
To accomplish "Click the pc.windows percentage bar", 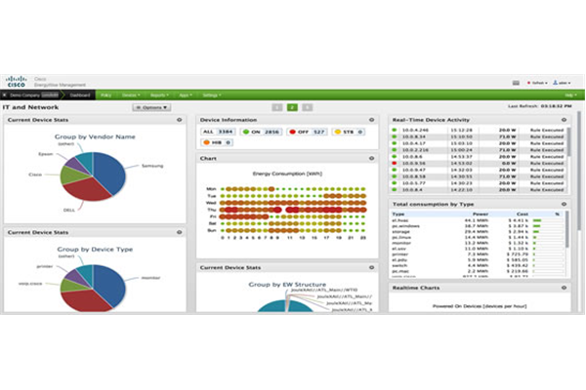I will tap(548, 226).
